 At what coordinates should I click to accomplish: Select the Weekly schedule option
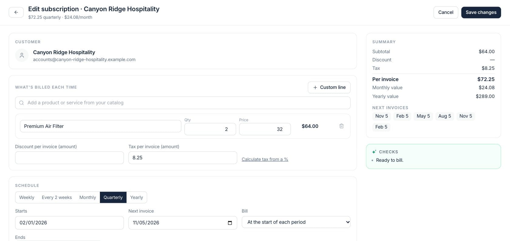(27, 197)
